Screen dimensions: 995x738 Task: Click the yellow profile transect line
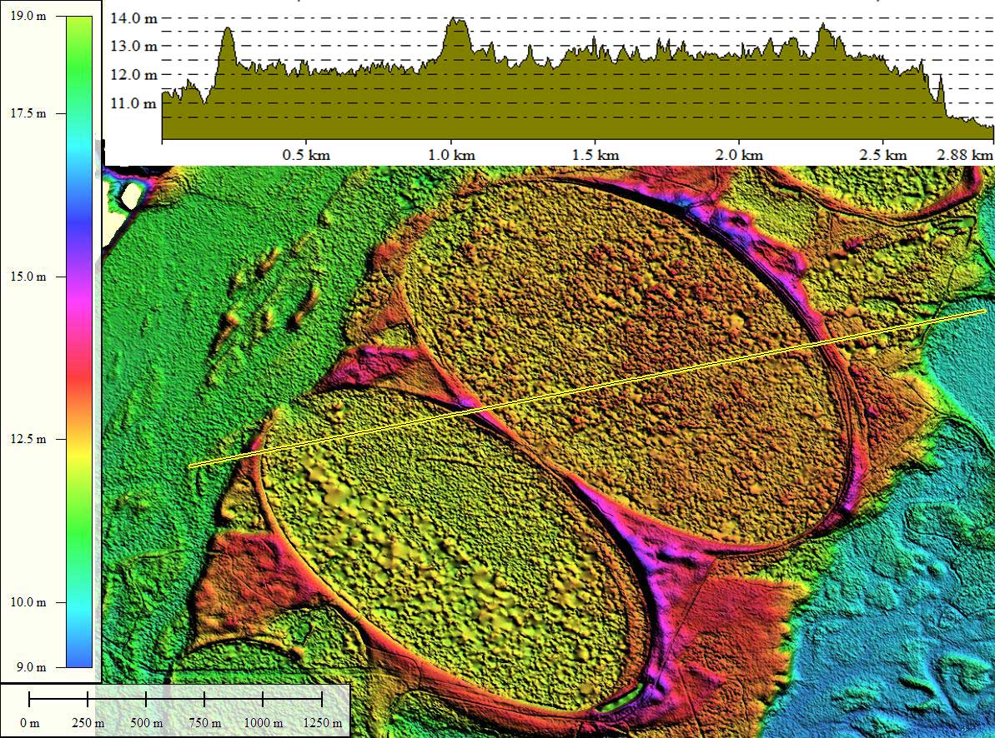pos(587,389)
